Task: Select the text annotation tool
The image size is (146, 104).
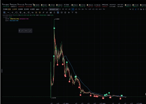Action: point(33,13)
